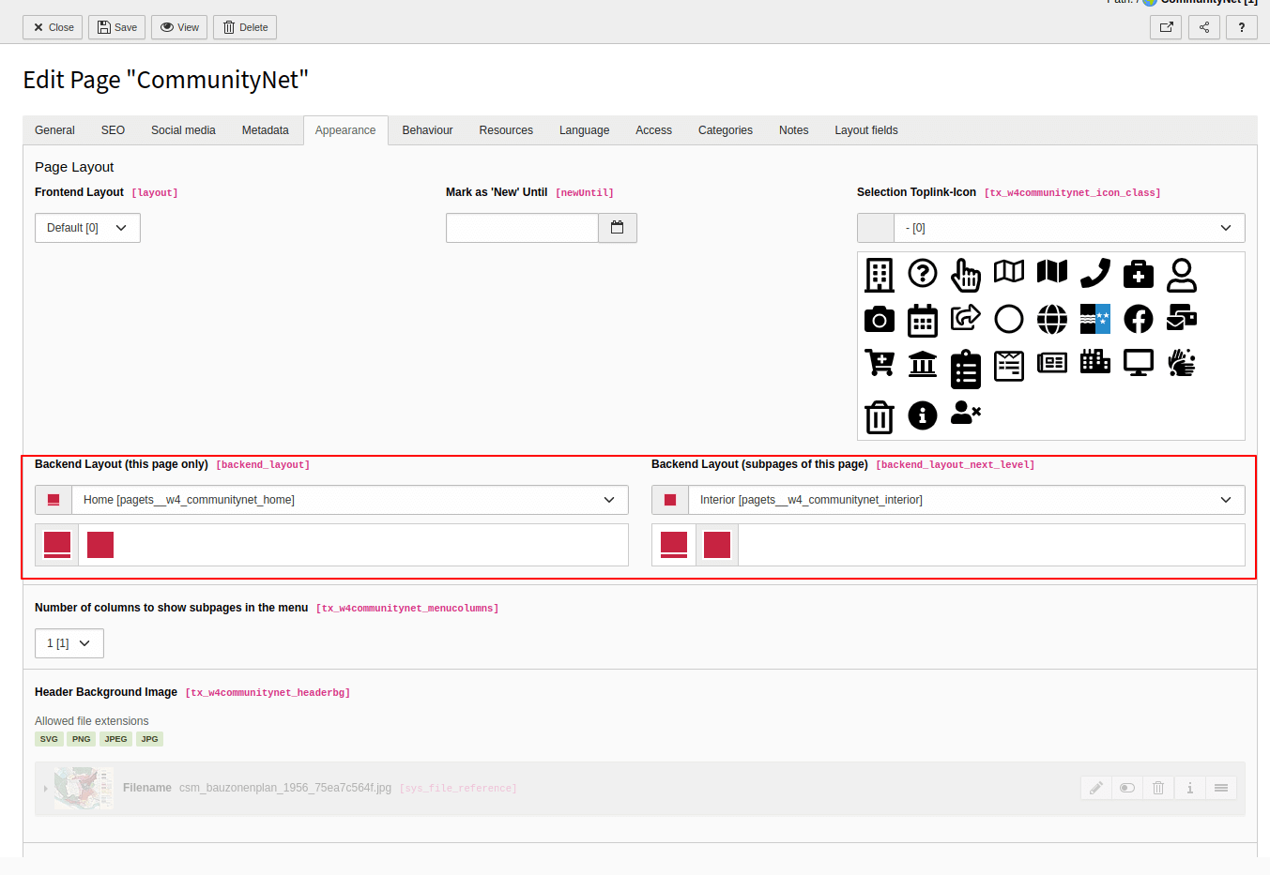Switch to the General tab
Screen dimensions: 1270x875
pos(54,130)
